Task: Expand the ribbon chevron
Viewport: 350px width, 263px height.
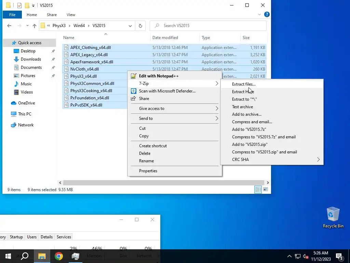Action: [259, 14]
